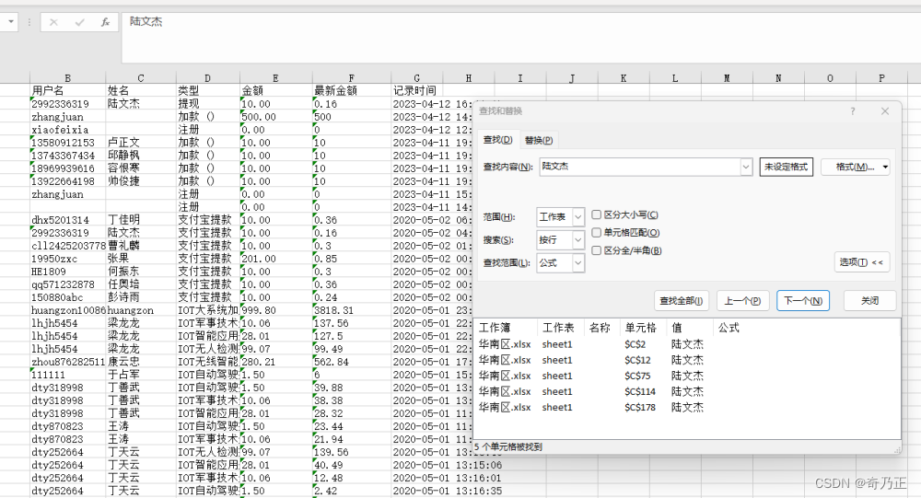The height and width of the screenshot is (498, 921).
Task: Select cell with username 13922664198
Action: tap(67, 181)
